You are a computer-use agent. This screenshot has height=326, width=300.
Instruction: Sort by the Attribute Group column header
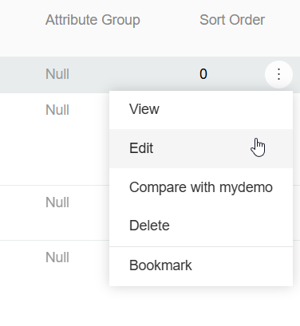tap(93, 20)
